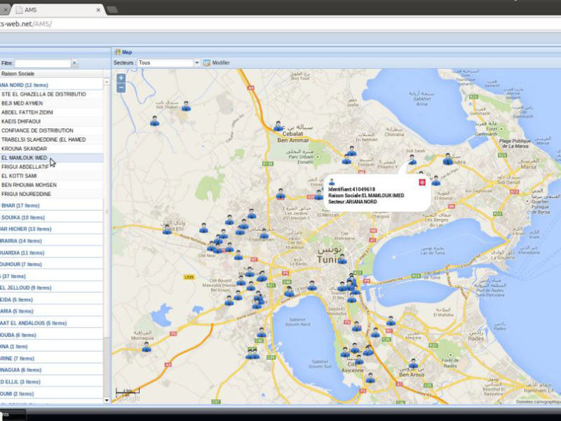Image resolution: width=561 pixels, height=421 pixels.
Task: Expand the AAT EL ANDALOUS (5 Items) group
Action: pos(32,323)
